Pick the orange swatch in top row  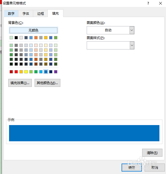pos(36,38)
